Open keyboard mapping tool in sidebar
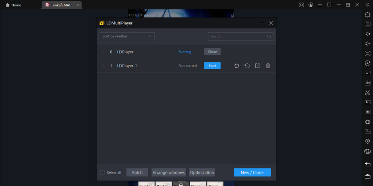The height and width of the screenshot is (186, 373). click(367, 24)
